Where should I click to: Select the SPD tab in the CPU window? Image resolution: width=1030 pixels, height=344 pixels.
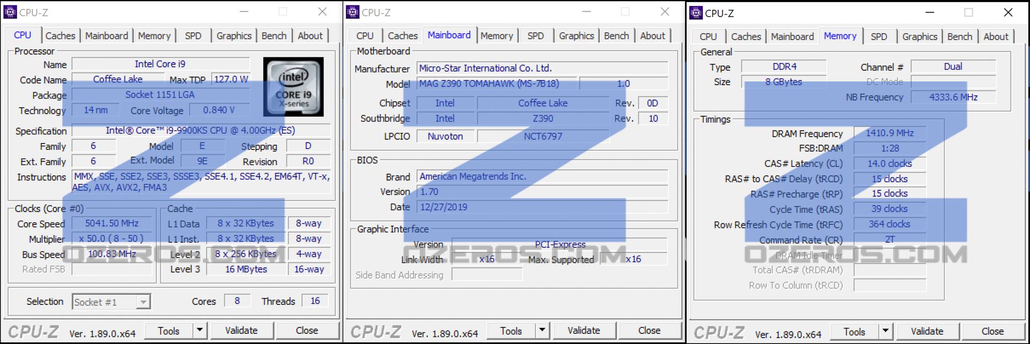point(193,36)
